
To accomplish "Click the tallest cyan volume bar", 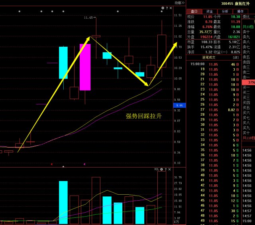I will (x=63, y=202).
